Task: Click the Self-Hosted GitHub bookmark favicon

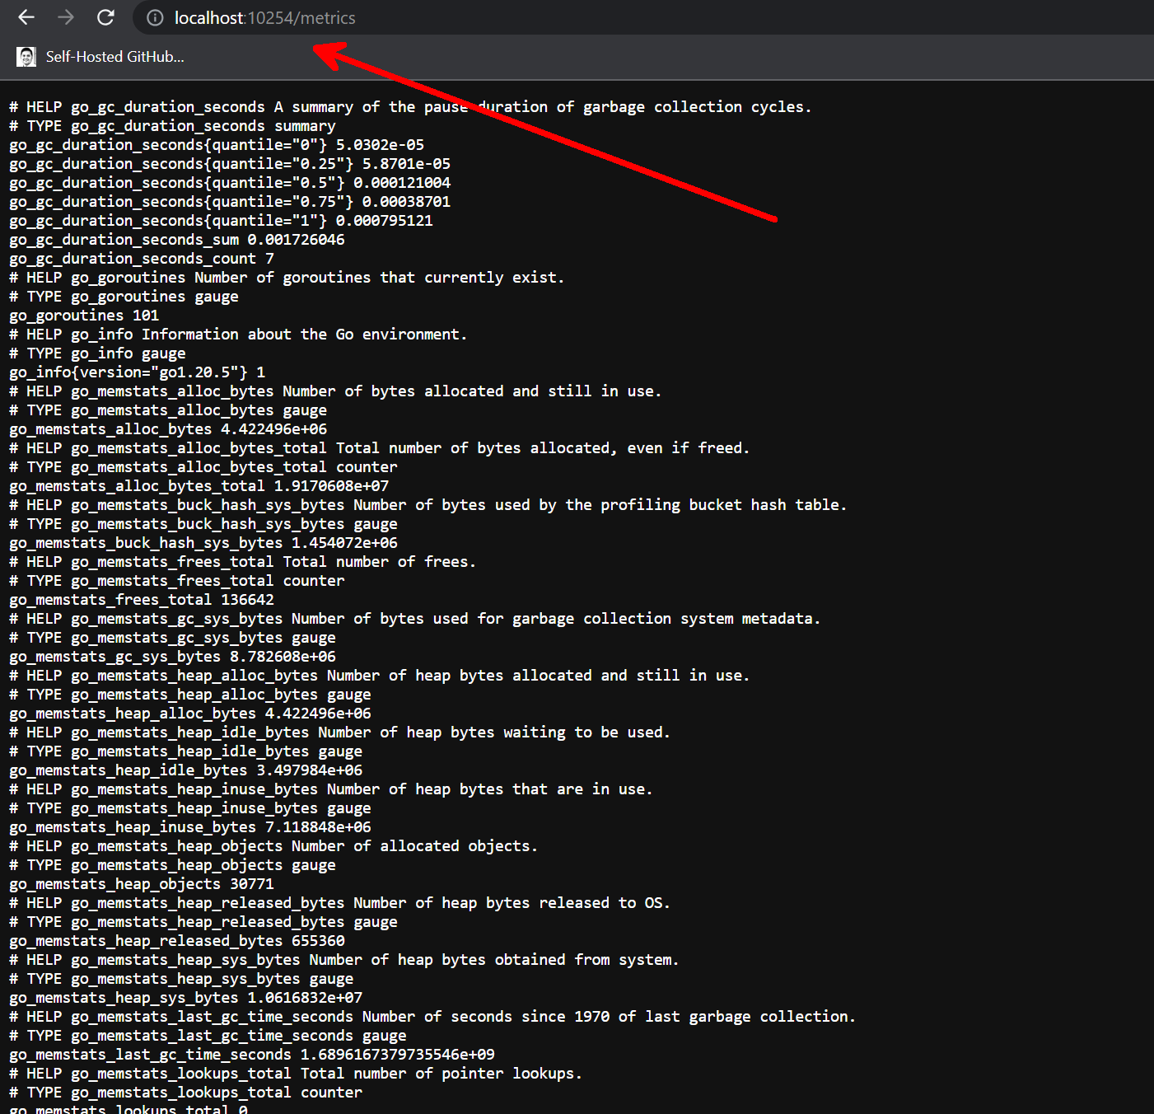Action: pos(26,56)
